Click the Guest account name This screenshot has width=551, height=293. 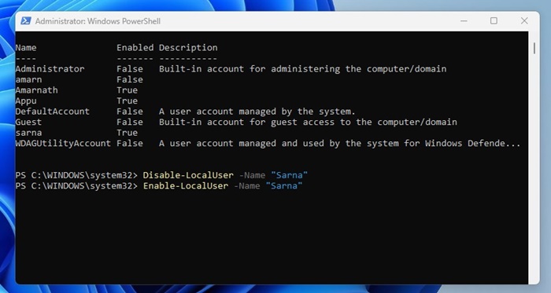coord(28,122)
